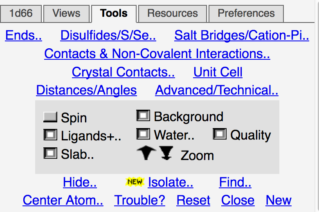The width and height of the screenshot is (319, 212).
Task: Expand Contacts & Non-Covalent Interactions dialog
Action: pyautogui.click(x=157, y=54)
